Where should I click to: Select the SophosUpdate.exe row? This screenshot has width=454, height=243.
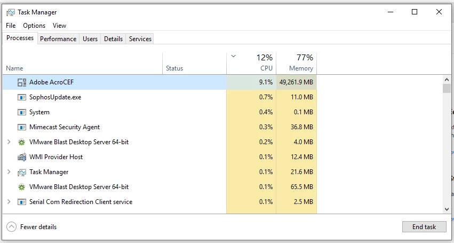160,97
